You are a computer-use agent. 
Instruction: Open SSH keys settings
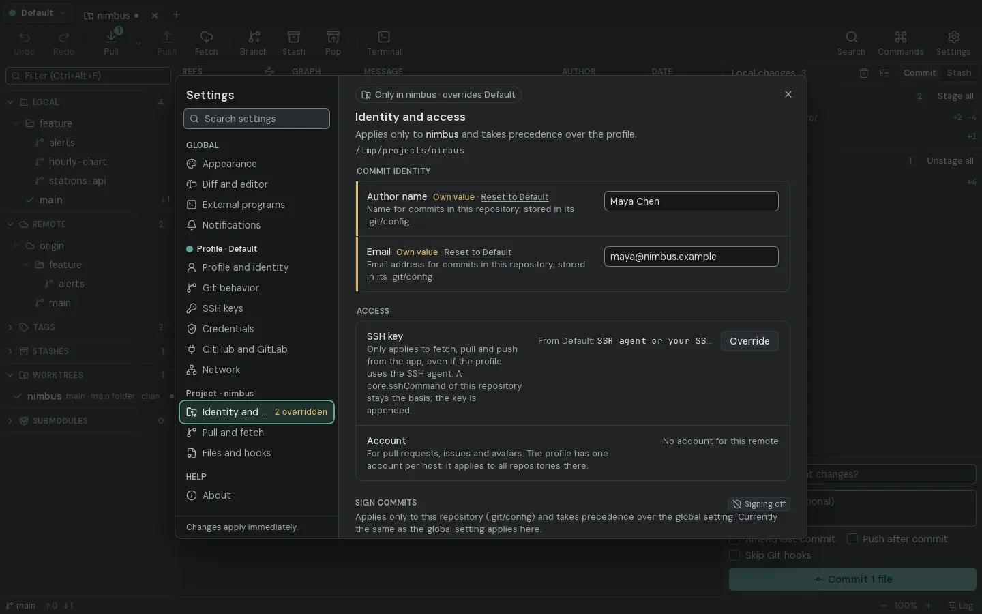pos(256,308)
